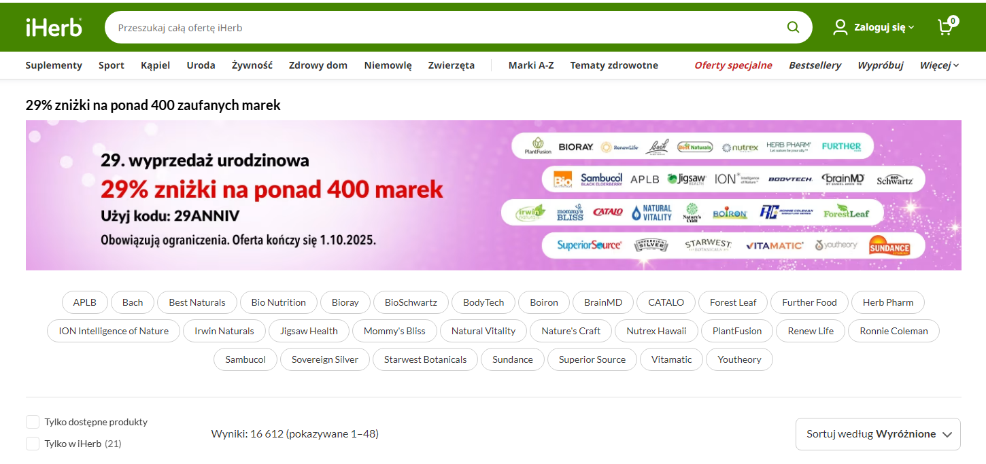Choose BrainMD brand chip
The height and width of the screenshot is (464, 986).
pyautogui.click(x=603, y=302)
